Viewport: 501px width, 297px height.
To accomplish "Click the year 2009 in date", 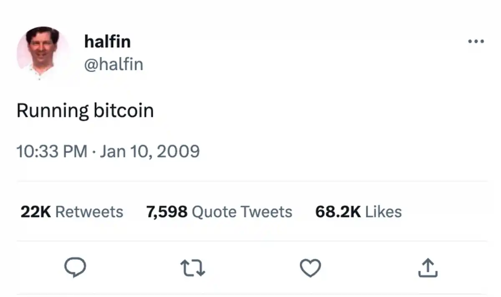I will [x=180, y=151].
